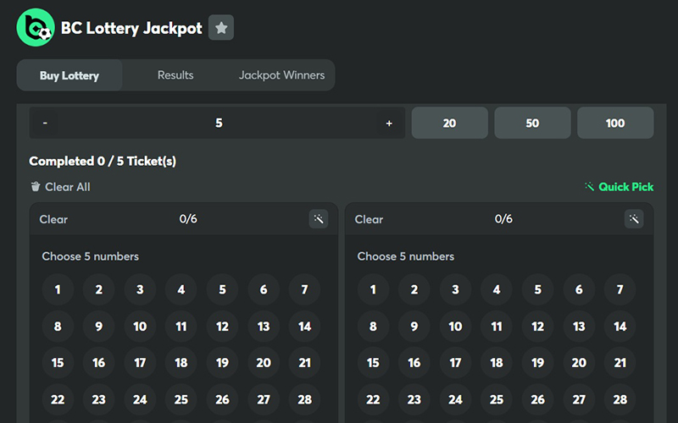Screen dimensions: 678x423
Task: Click the left ticket's magic wand icon
Action: [x=319, y=219]
